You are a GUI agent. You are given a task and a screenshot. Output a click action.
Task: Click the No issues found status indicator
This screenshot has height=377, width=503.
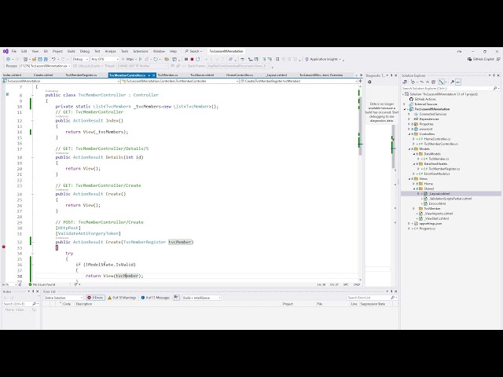click(42, 284)
